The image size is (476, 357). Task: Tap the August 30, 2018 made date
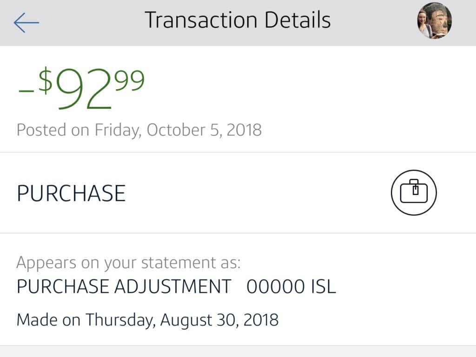pyautogui.click(x=219, y=320)
